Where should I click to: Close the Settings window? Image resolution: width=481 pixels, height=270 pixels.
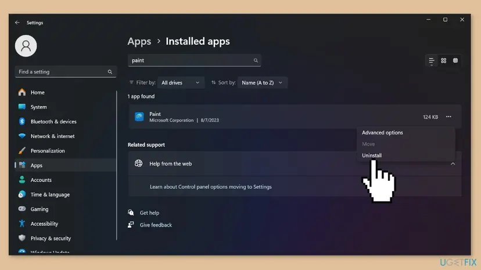click(x=462, y=20)
